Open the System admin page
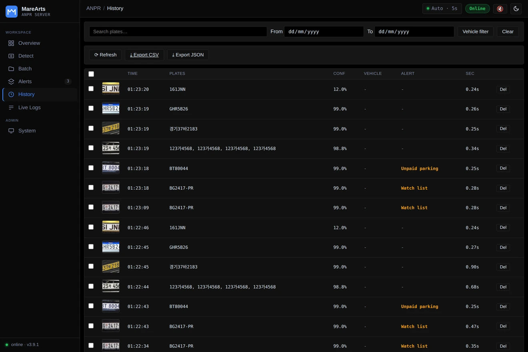Image resolution: width=528 pixels, height=352 pixels. (40, 131)
